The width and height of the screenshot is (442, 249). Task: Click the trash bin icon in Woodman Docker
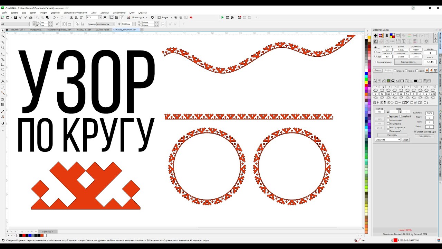(x=435, y=71)
